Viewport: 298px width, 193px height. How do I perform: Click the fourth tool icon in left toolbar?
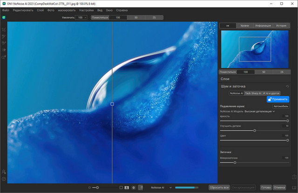pyautogui.click(x=4, y=49)
